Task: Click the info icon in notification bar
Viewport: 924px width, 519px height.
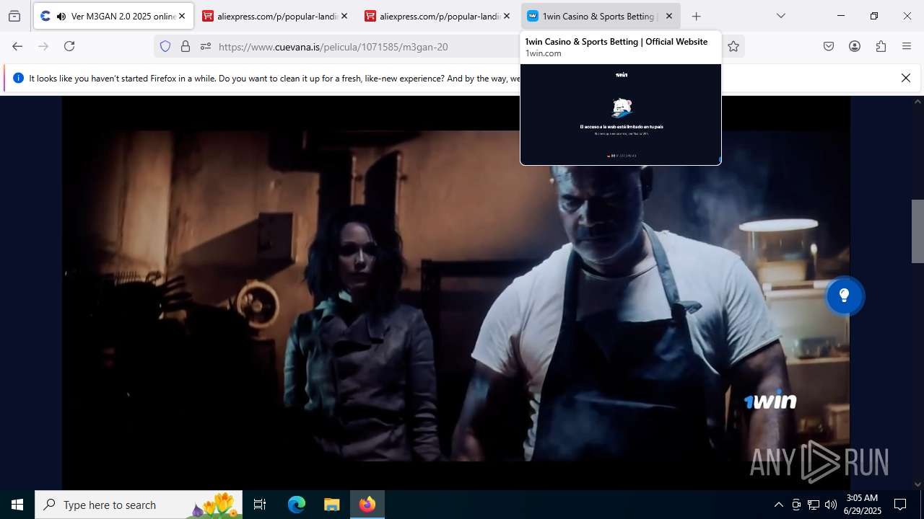Action: point(18,78)
